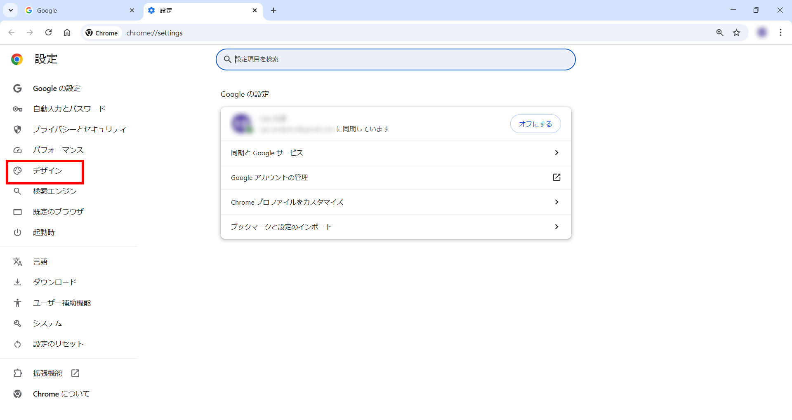Open Google アカウントの管理 link

click(396, 177)
